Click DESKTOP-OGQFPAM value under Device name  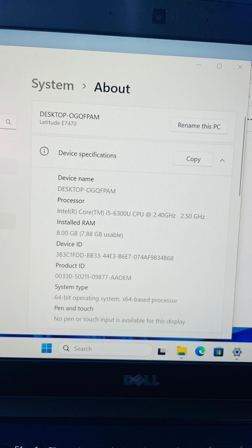tap(86, 190)
